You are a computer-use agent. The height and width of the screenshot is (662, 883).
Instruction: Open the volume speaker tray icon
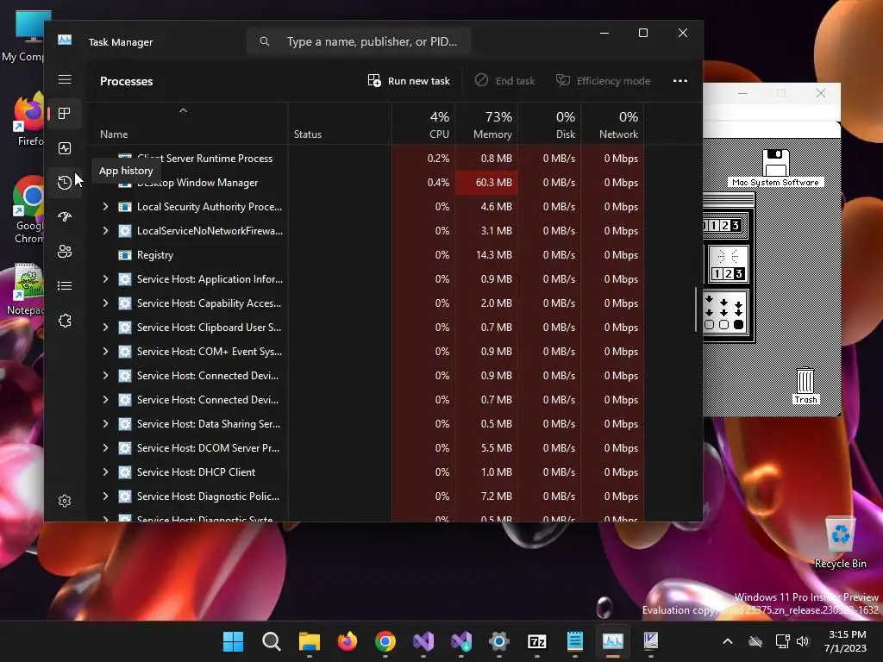click(803, 641)
